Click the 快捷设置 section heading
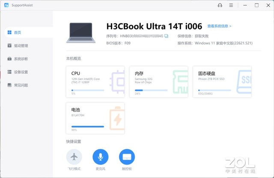 [73, 141]
